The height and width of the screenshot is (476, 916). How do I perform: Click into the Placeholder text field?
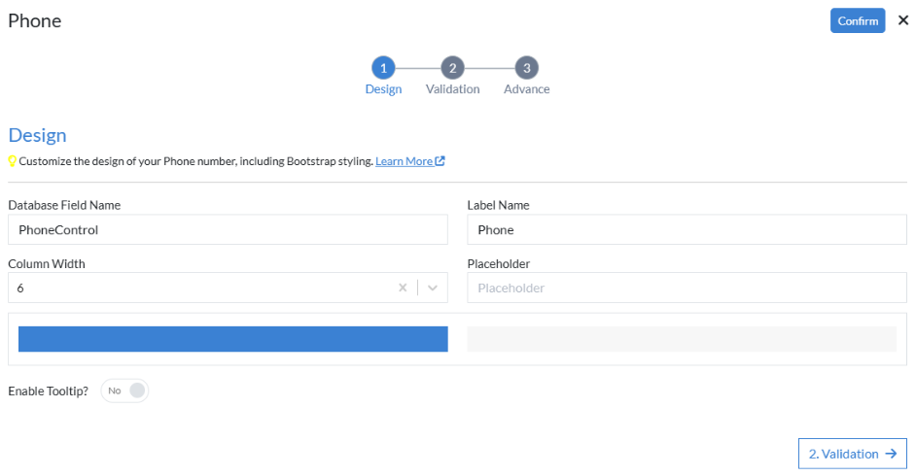coord(687,289)
